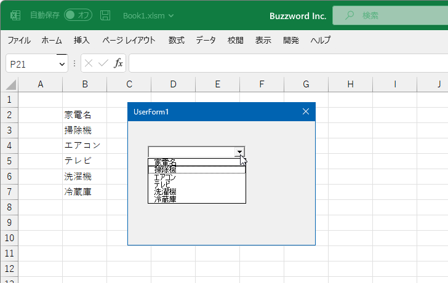Click cell B2 containing 家電名
The width and height of the screenshot is (448, 283).
(84, 115)
